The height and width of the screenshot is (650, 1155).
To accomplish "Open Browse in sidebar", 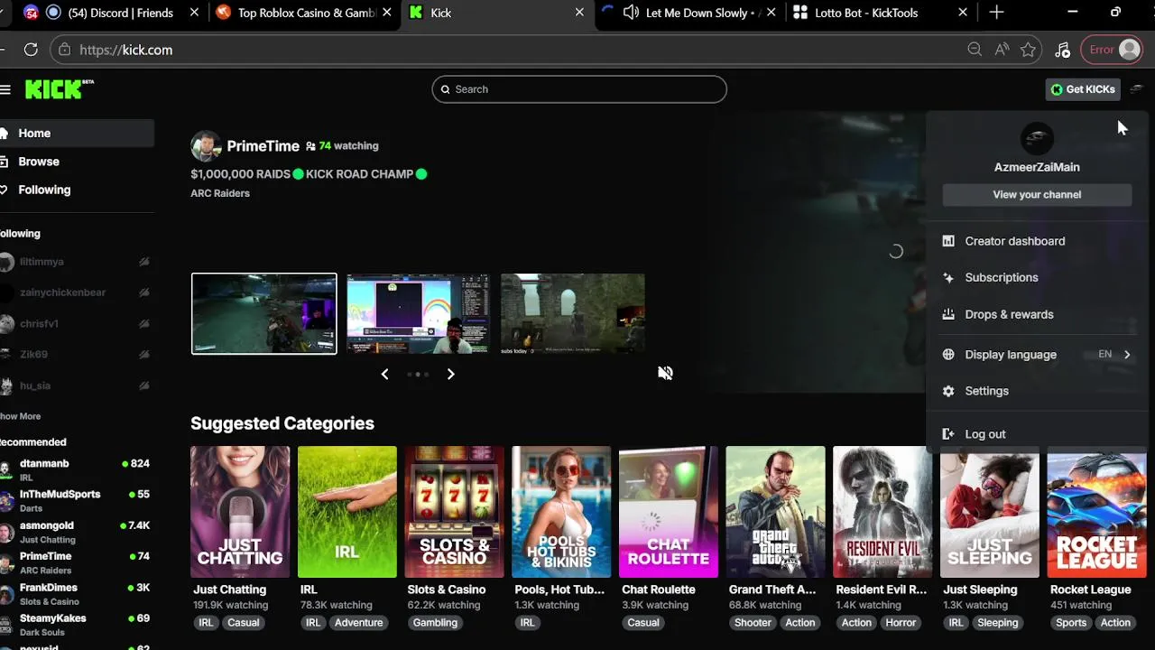I will click(77, 162).
